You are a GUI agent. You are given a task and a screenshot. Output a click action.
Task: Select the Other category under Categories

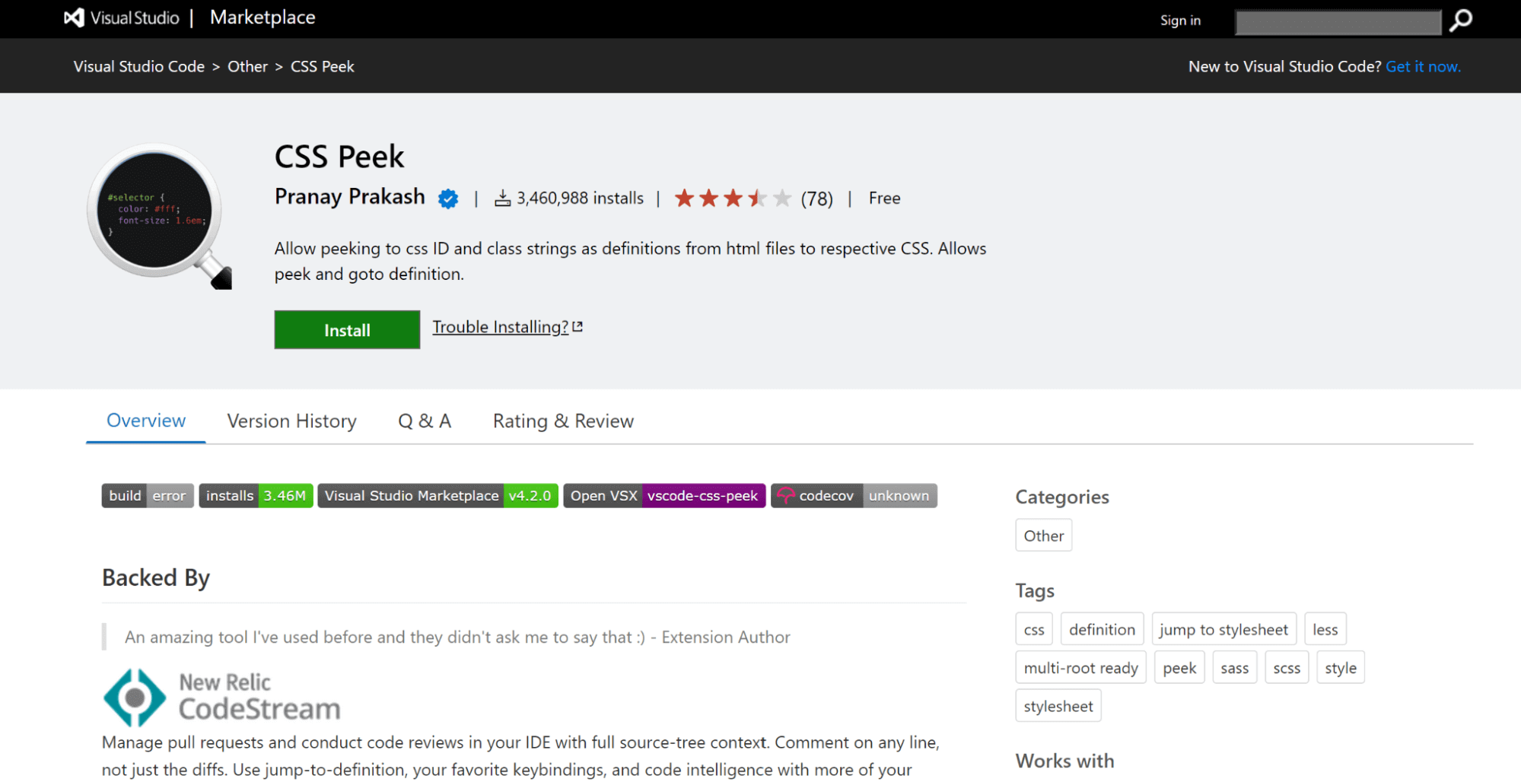(x=1043, y=535)
